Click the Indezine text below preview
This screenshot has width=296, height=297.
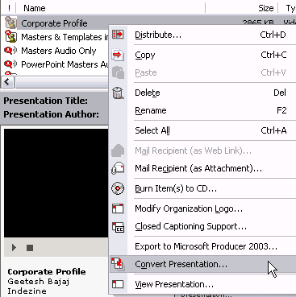click(27, 291)
